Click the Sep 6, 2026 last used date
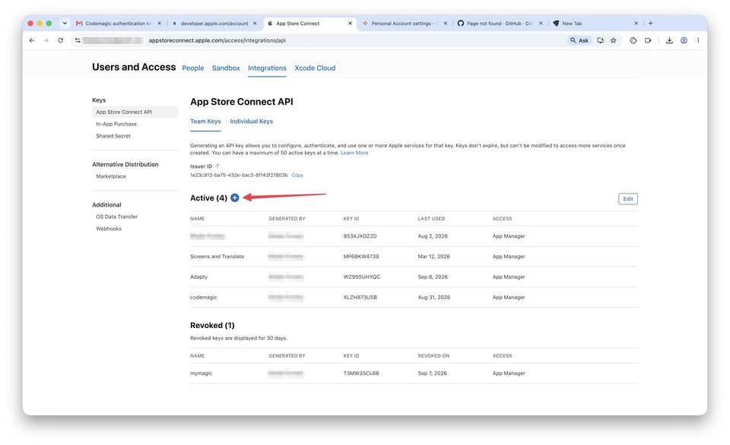This screenshot has height=445, width=730. (433, 277)
